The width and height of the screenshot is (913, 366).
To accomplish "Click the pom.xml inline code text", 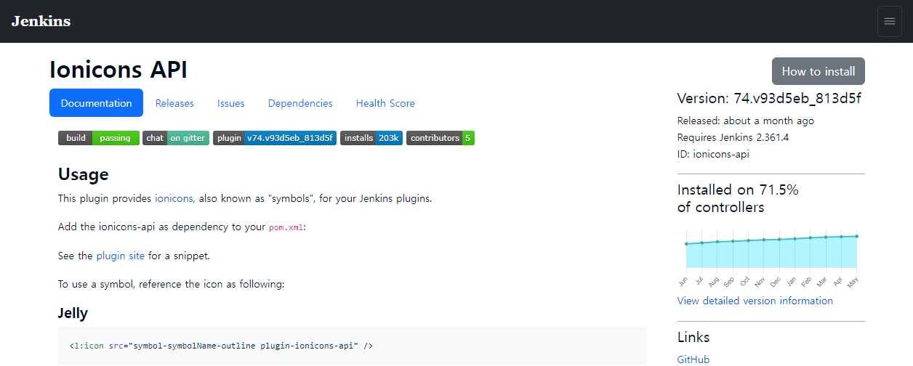I will 286,227.
